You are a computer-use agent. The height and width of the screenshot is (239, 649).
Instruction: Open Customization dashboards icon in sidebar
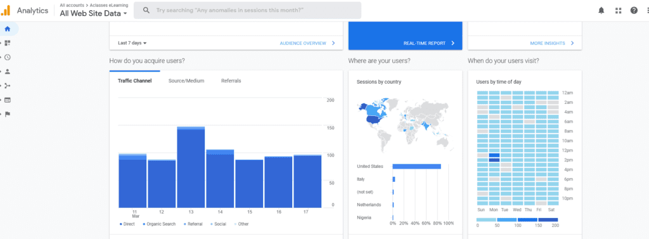pyautogui.click(x=8, y=43)
